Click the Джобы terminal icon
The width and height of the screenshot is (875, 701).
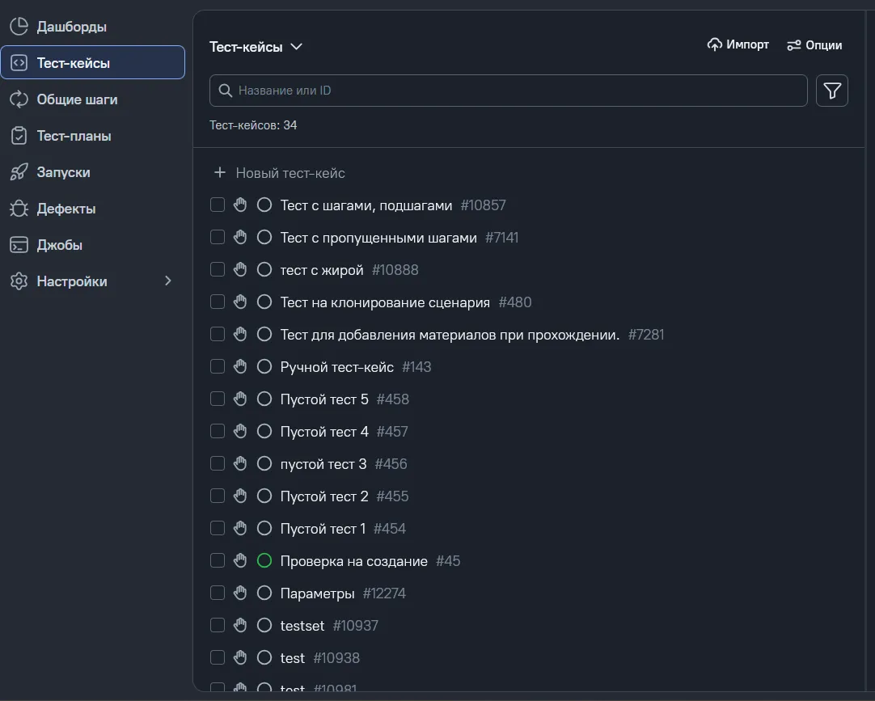tap(19, 245)
